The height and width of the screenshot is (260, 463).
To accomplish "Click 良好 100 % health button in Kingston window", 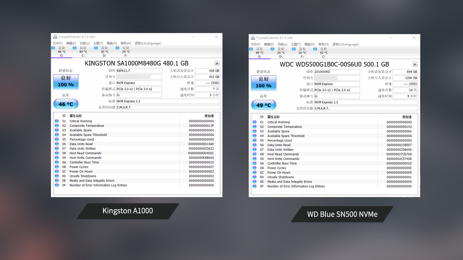I will pyautogui.click(x=66, y=82).
